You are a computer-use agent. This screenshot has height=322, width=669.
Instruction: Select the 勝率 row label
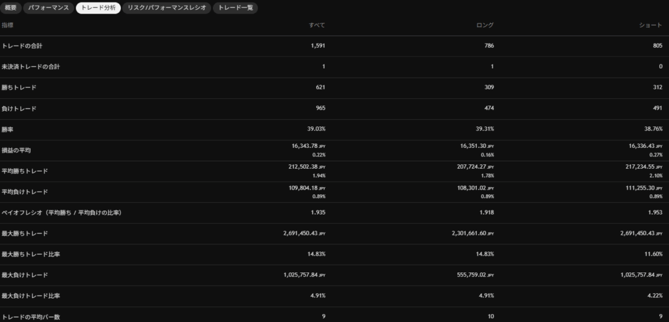click(x=7, y=129)
